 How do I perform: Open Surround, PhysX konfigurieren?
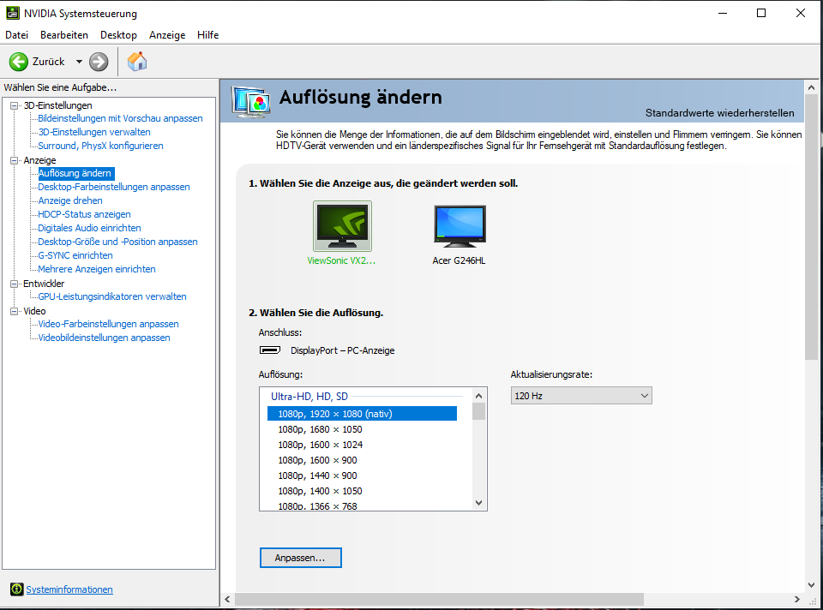click(100, 146)
